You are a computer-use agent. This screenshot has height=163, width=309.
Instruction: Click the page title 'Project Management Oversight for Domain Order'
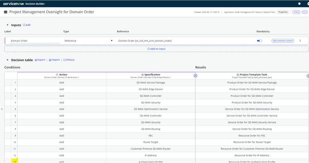[52, 12]
